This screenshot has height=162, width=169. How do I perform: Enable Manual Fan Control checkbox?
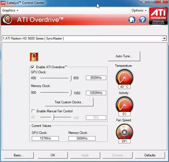(x=34, y=111)
